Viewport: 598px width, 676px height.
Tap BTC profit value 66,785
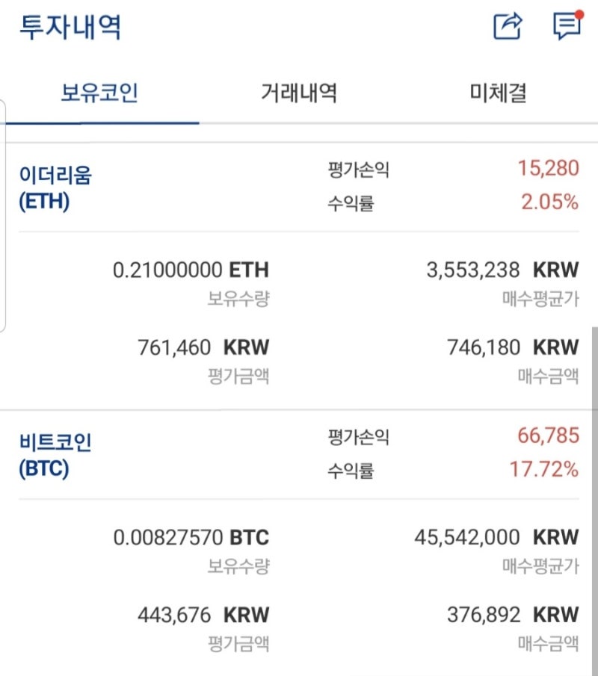548,435
